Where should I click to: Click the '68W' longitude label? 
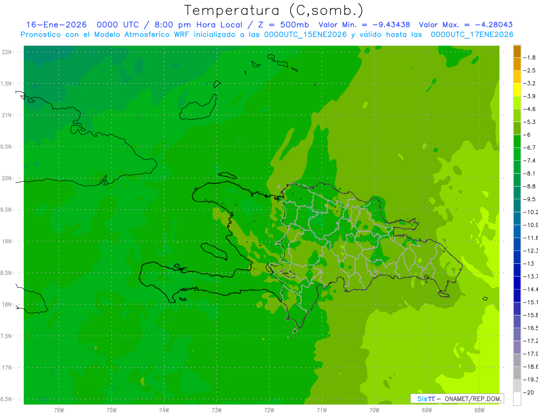[479, 410]
